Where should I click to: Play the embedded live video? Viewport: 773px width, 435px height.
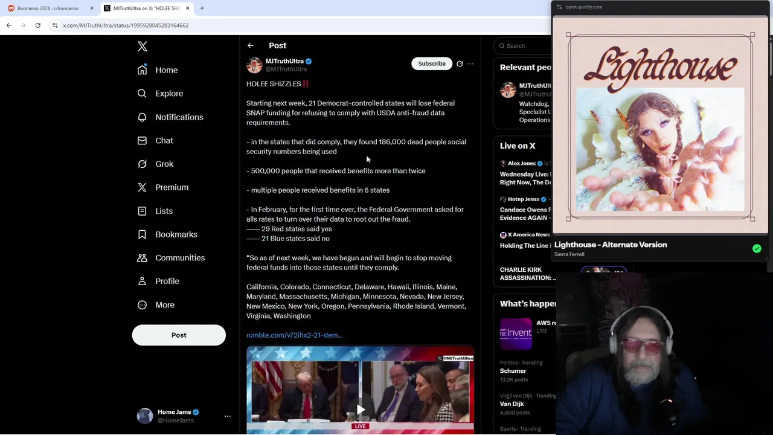tap(361, 410)
